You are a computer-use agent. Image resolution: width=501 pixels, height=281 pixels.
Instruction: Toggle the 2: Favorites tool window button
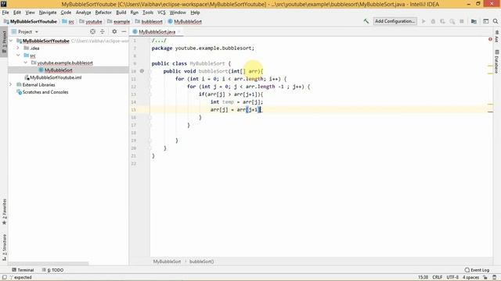(x=4, y=212)
